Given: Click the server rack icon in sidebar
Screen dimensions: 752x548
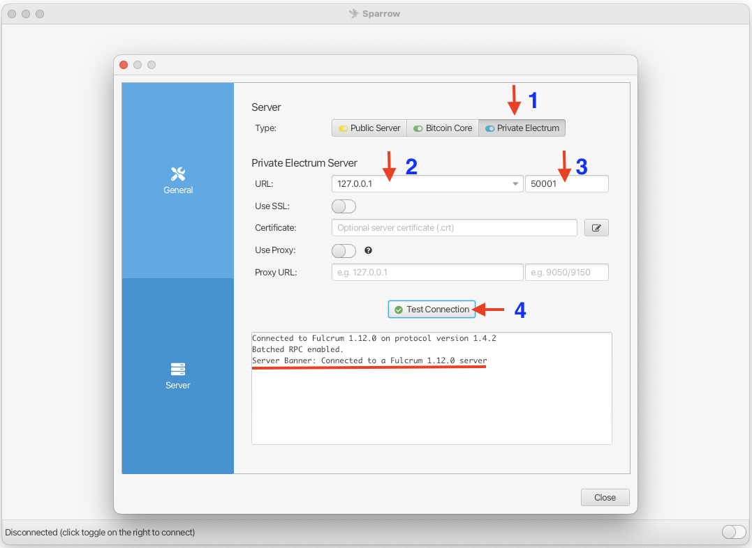Looking at the screenshot, I should pos(178,369).
